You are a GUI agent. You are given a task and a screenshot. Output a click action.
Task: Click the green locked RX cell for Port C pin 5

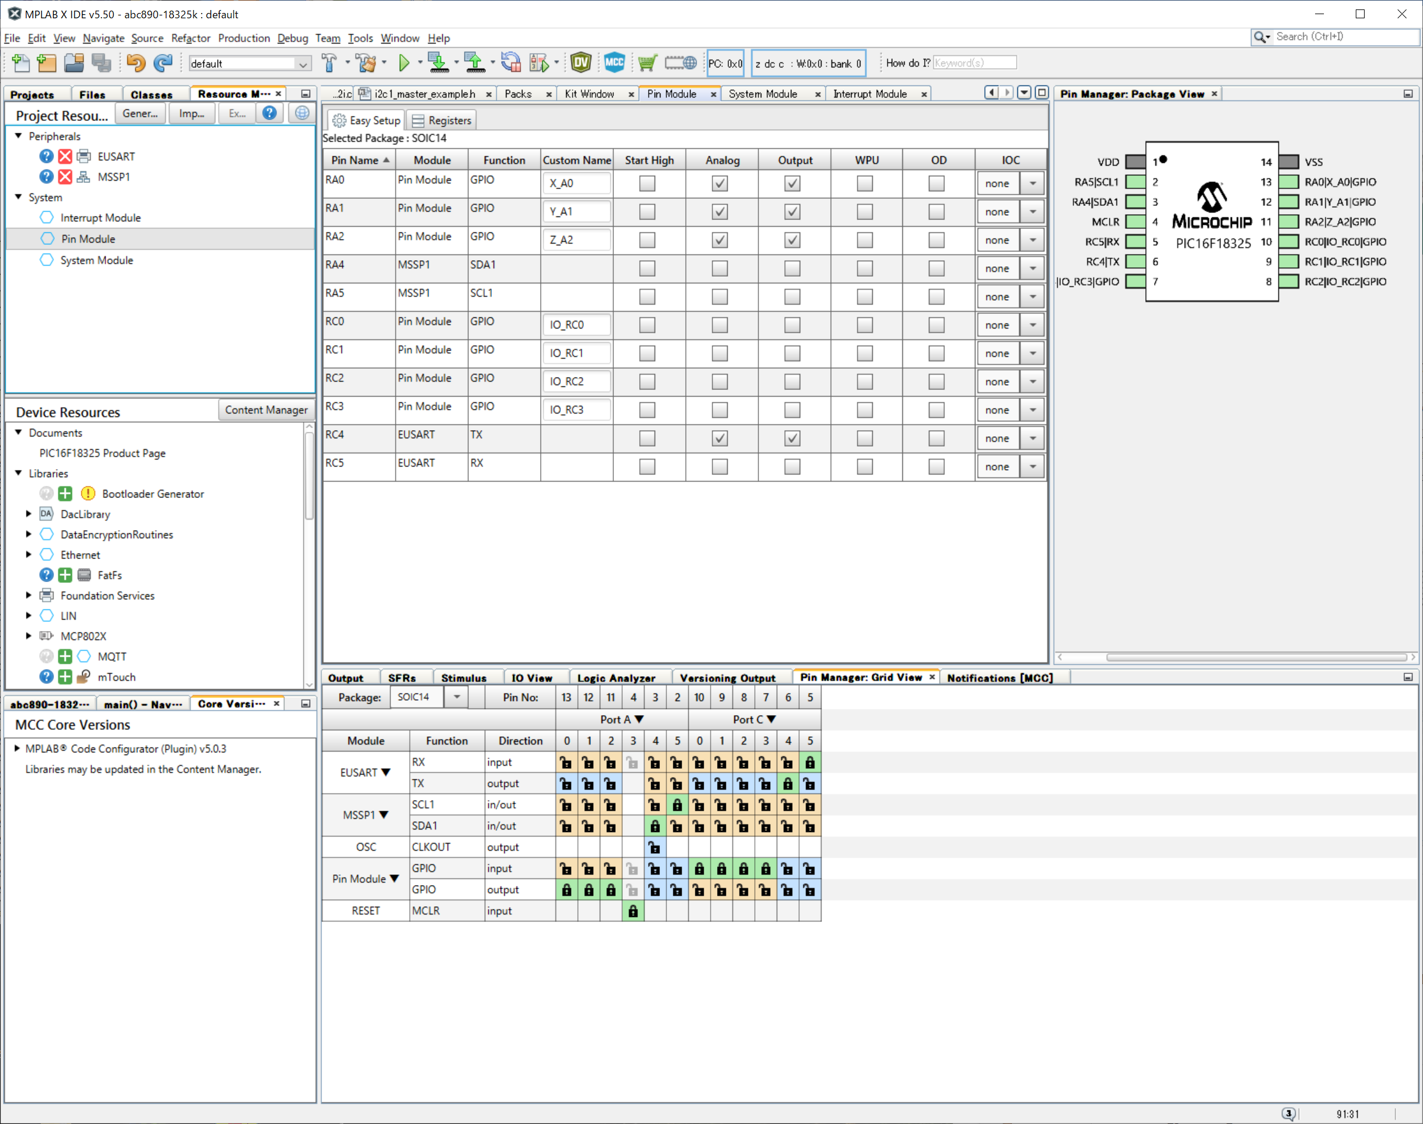click(810, 763)
